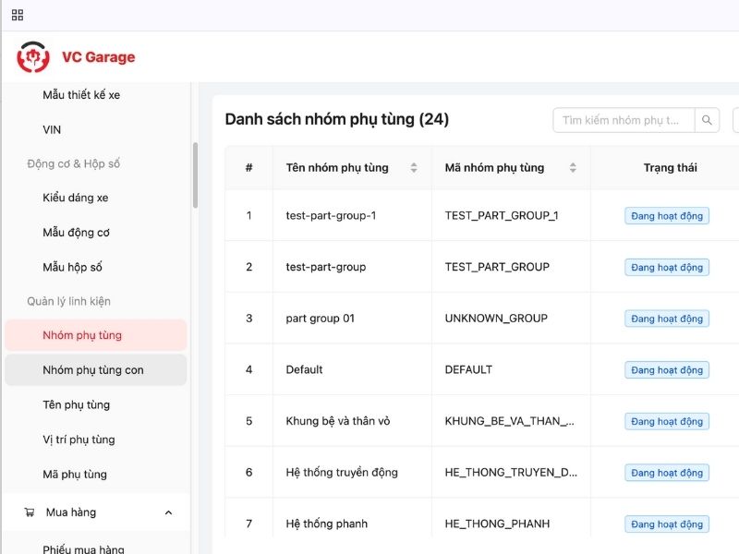Collapse the Mua hàng sidebar section
This screenshot has width=739, height=554.
(168, 512)
